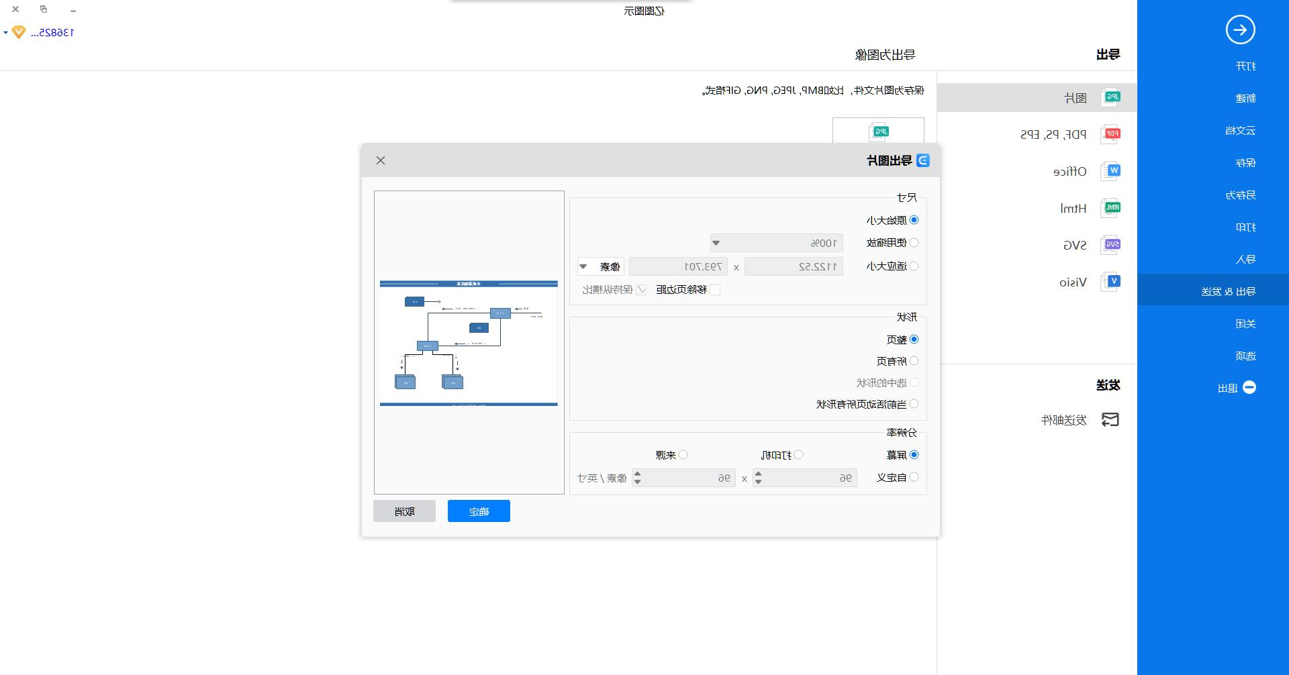Screen dimensions: 1289x675
Task: Click the large JPG export tile
Action: 878,131
